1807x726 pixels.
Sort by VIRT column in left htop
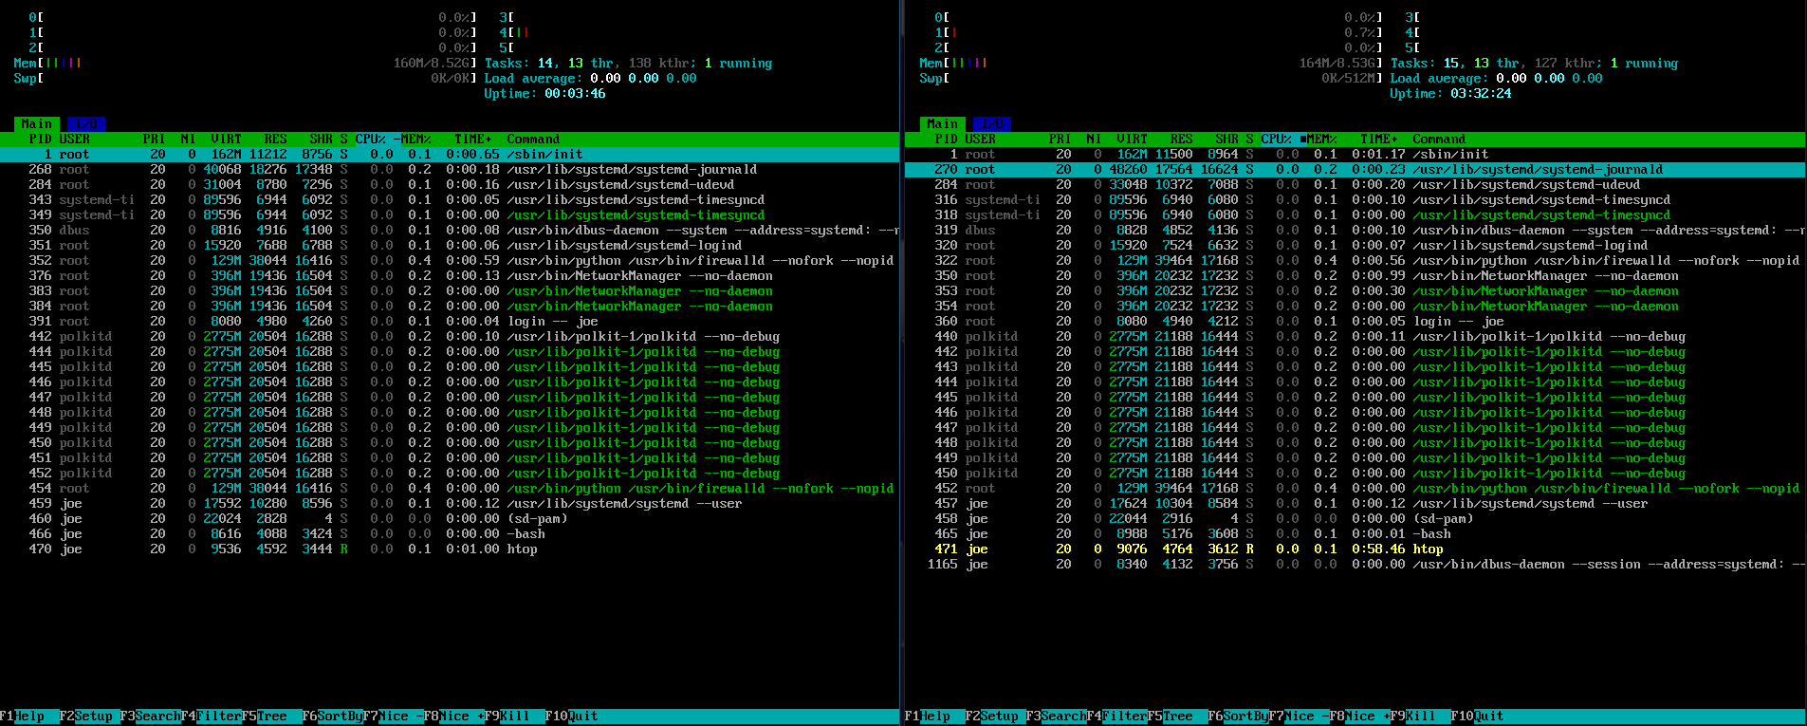pyautogui.click(x=227, y=140)
